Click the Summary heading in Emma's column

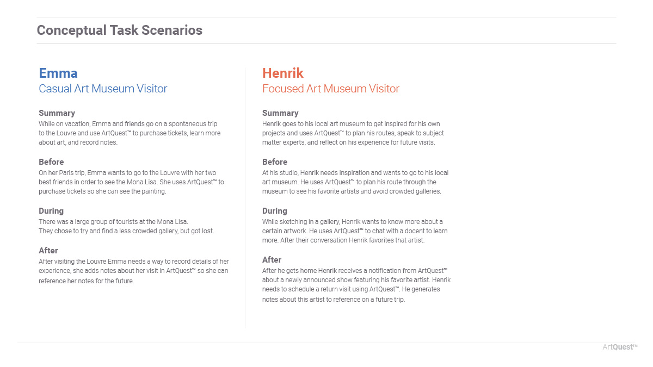[x=57, y=113]
